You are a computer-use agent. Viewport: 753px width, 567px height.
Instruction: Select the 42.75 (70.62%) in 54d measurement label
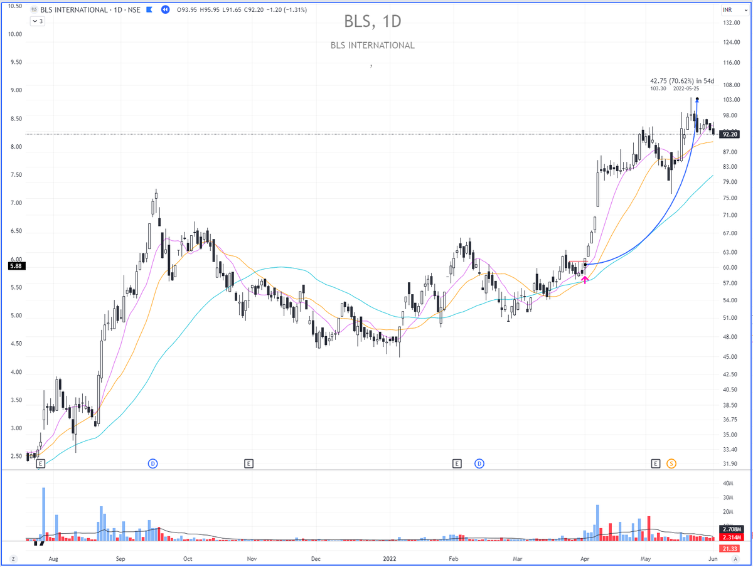point(681,80)
